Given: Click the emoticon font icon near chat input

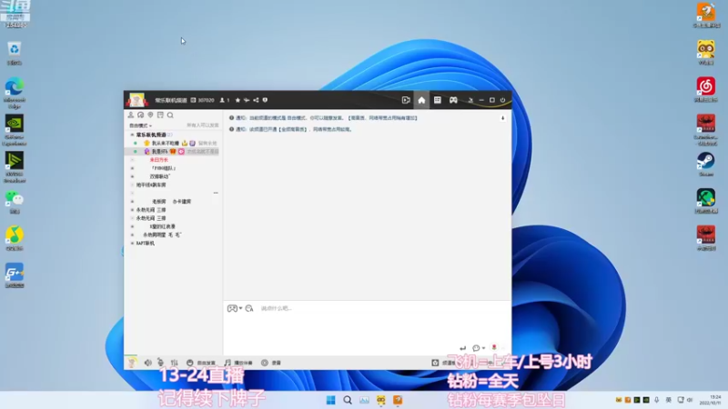Looking at the screenshot, I should [x=249, y=308].
